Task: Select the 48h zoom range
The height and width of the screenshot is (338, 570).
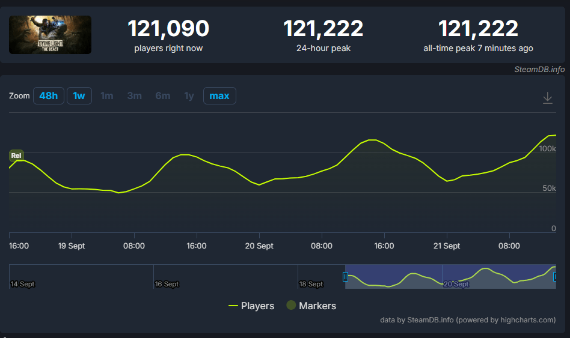Action: (x=49, y=95)
